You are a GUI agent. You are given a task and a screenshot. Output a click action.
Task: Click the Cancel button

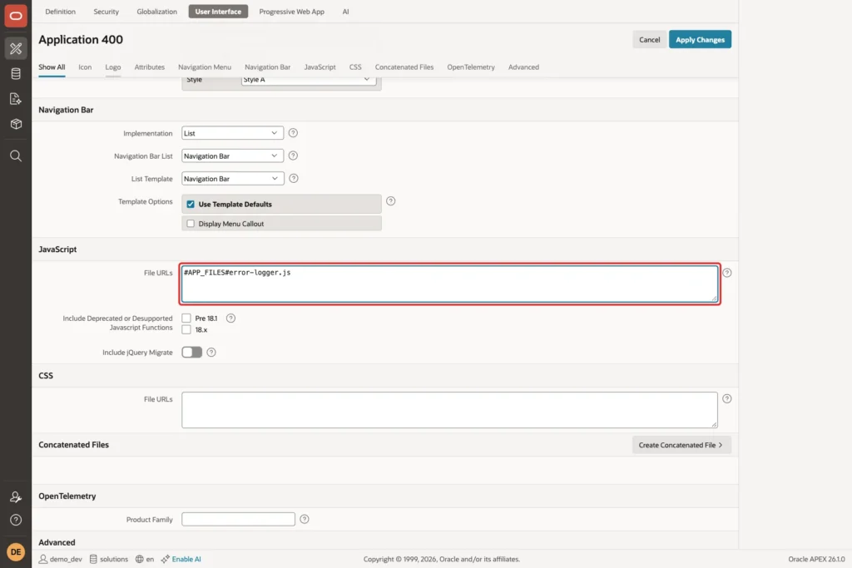(x=649, y=40)
